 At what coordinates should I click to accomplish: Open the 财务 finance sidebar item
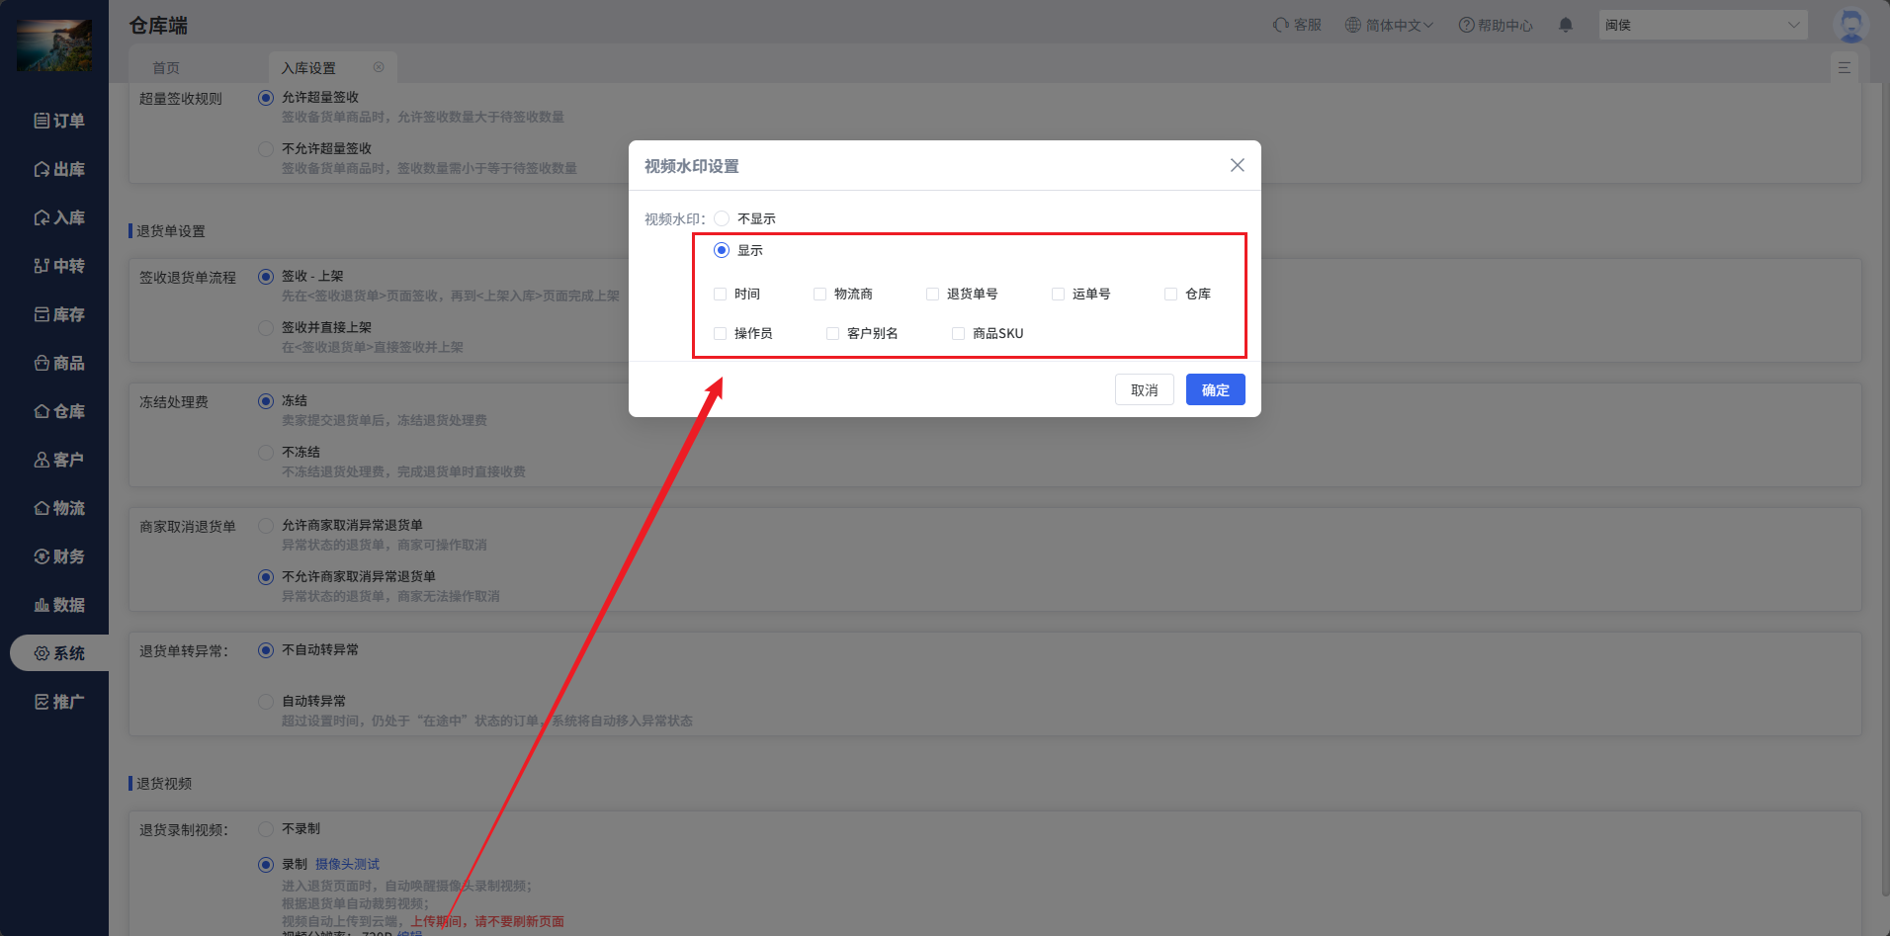point(59,556)
